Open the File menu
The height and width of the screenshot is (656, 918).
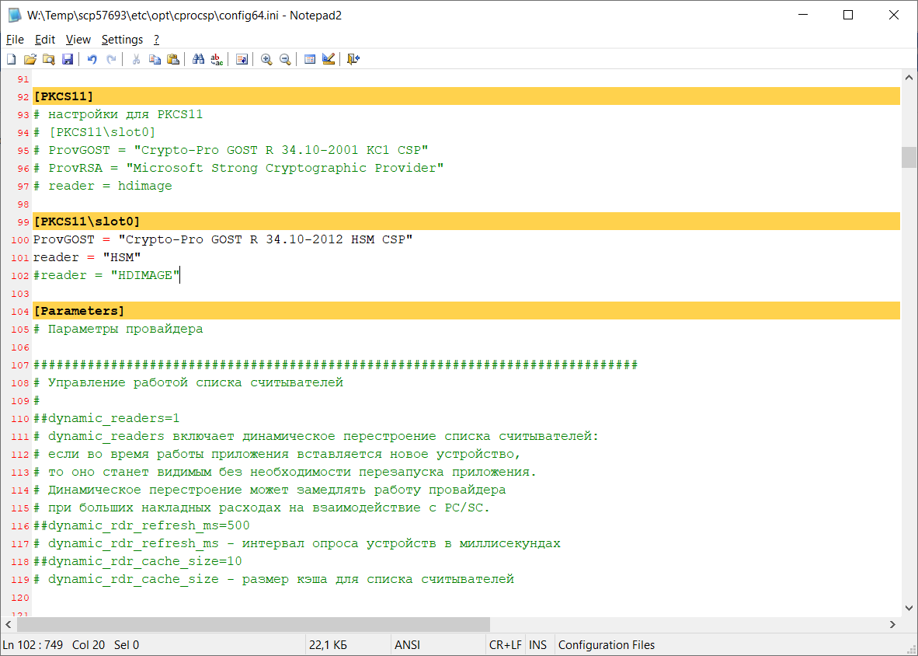[15, 40]
